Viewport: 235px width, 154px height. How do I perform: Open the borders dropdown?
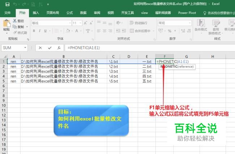click(x=61, y=31)
